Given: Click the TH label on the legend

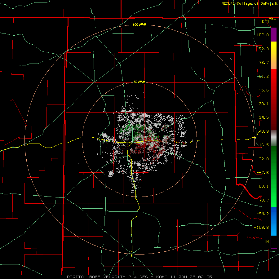Looking at the screenshot, I should tap(266, 241).
